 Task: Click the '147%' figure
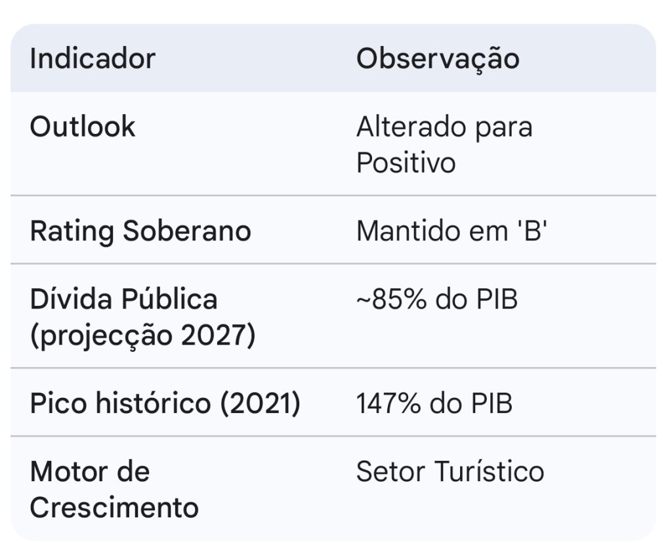[x=388, y=404]
